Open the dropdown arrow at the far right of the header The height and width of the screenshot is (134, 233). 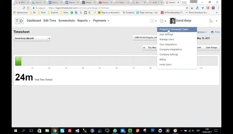coord(216,21)
